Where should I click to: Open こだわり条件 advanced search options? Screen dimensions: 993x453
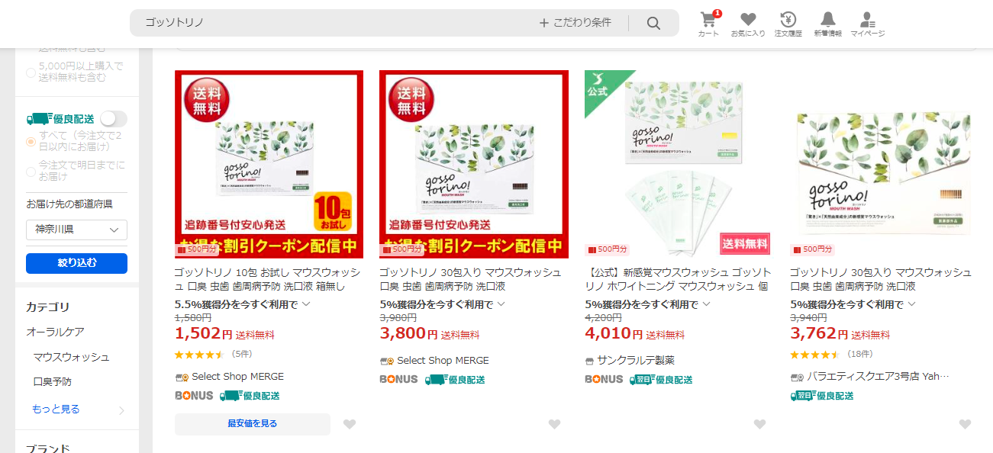[x=575, y=23]
